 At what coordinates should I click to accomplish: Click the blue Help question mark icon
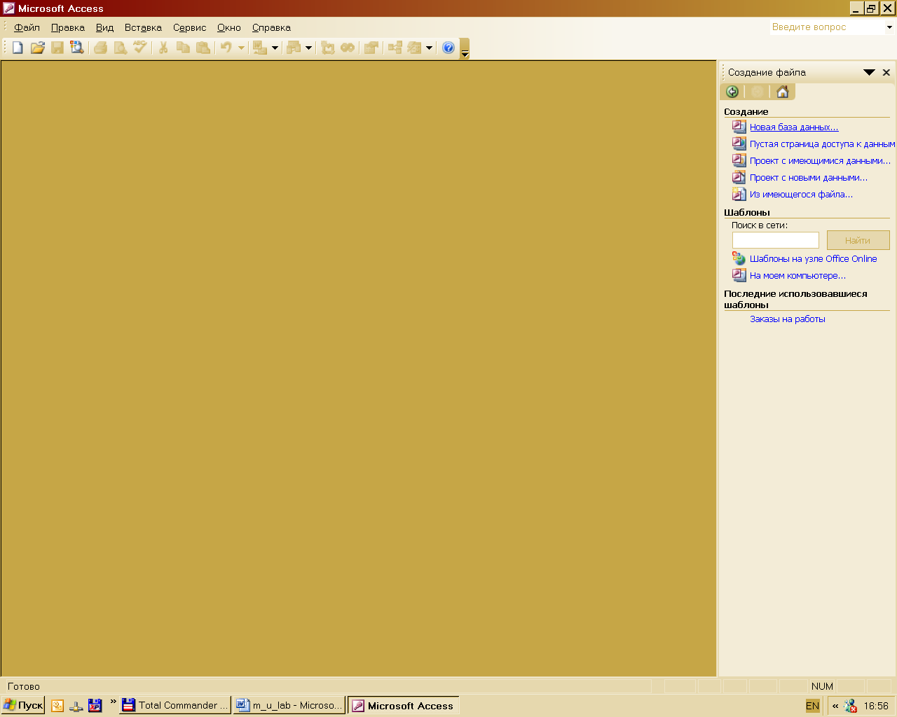448,48
